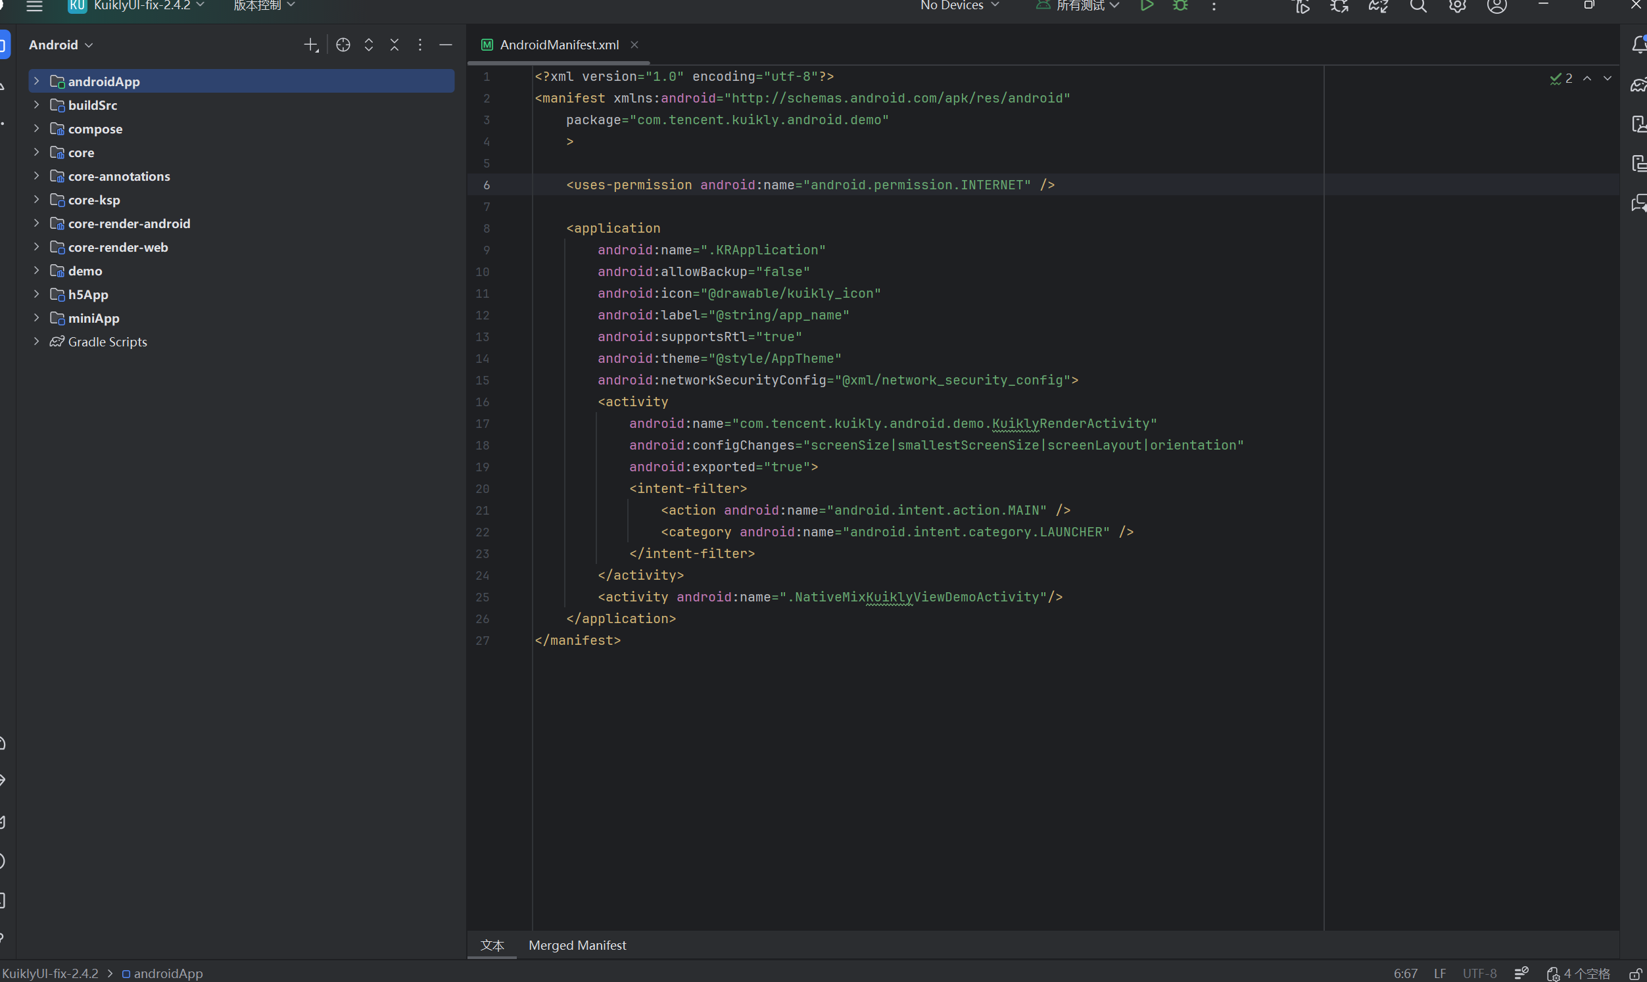Close the AndroidManifest.xml tab
This screenshot has width=1647, height=982.
(x=634, y=45)
